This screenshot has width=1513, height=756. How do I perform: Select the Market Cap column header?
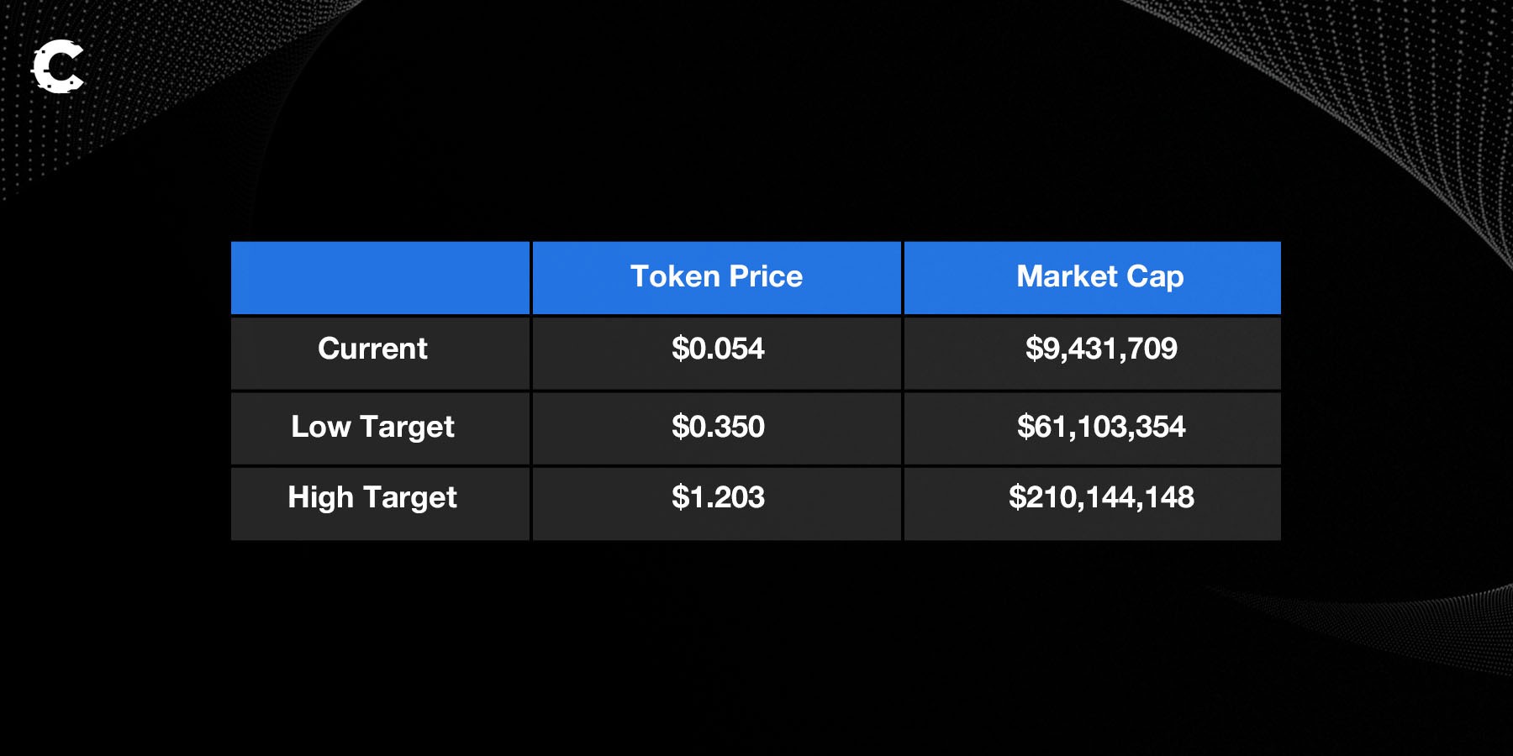coord(1099,277)
